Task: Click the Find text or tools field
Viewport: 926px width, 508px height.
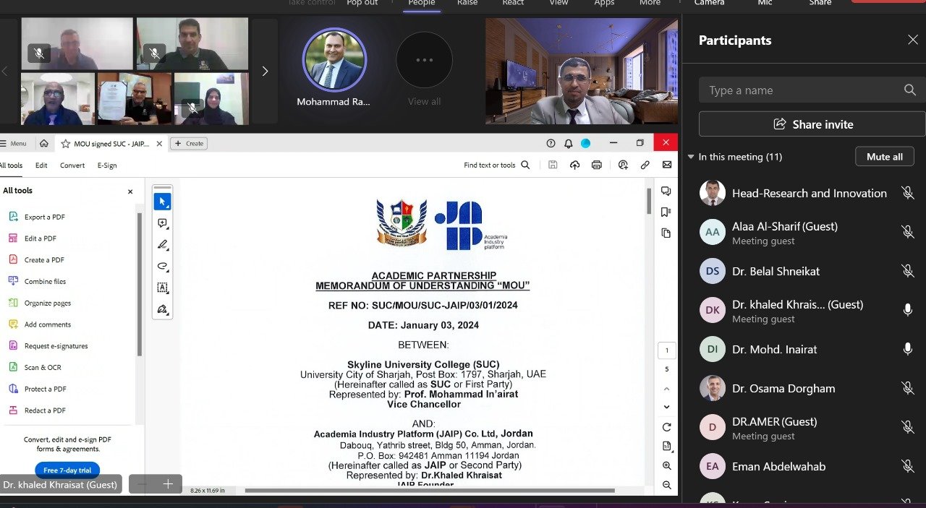Action: [x=490, y=165]
